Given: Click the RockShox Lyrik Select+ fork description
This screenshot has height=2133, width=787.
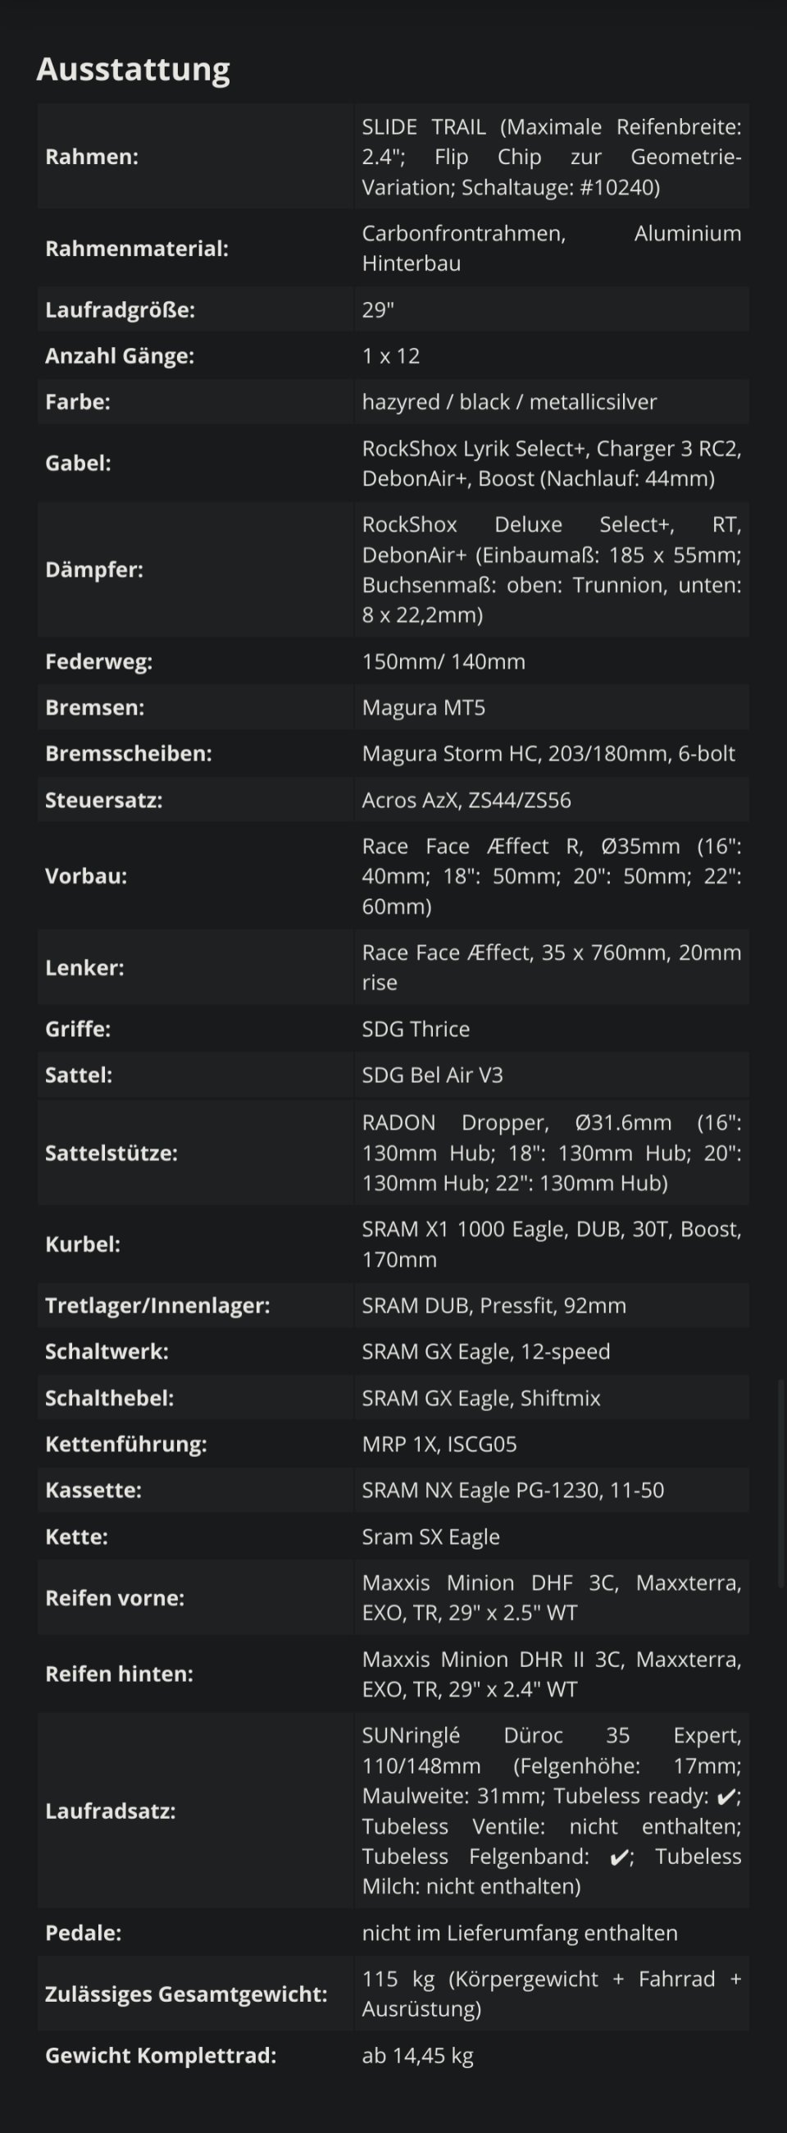Looking at the screenshot, I should pyautogui.click(x=551, y=463).
